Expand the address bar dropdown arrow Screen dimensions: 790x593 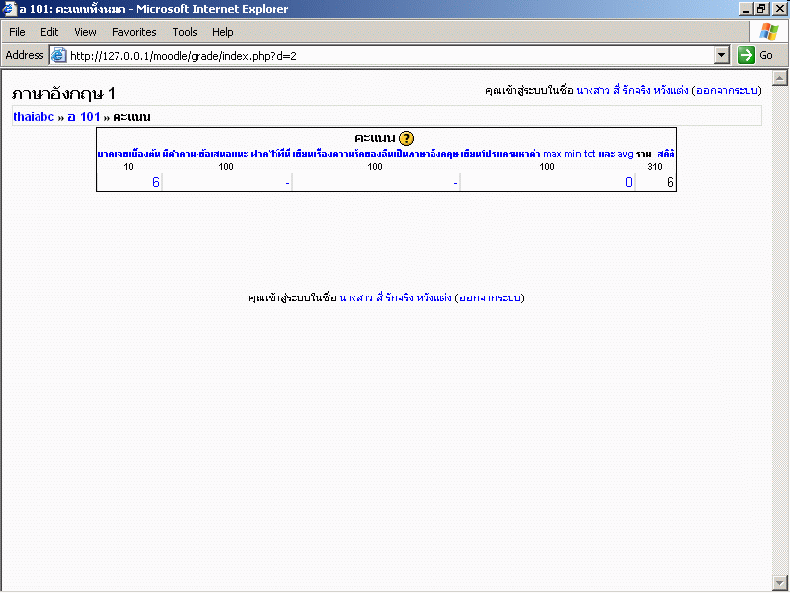(x=722, y=56)
